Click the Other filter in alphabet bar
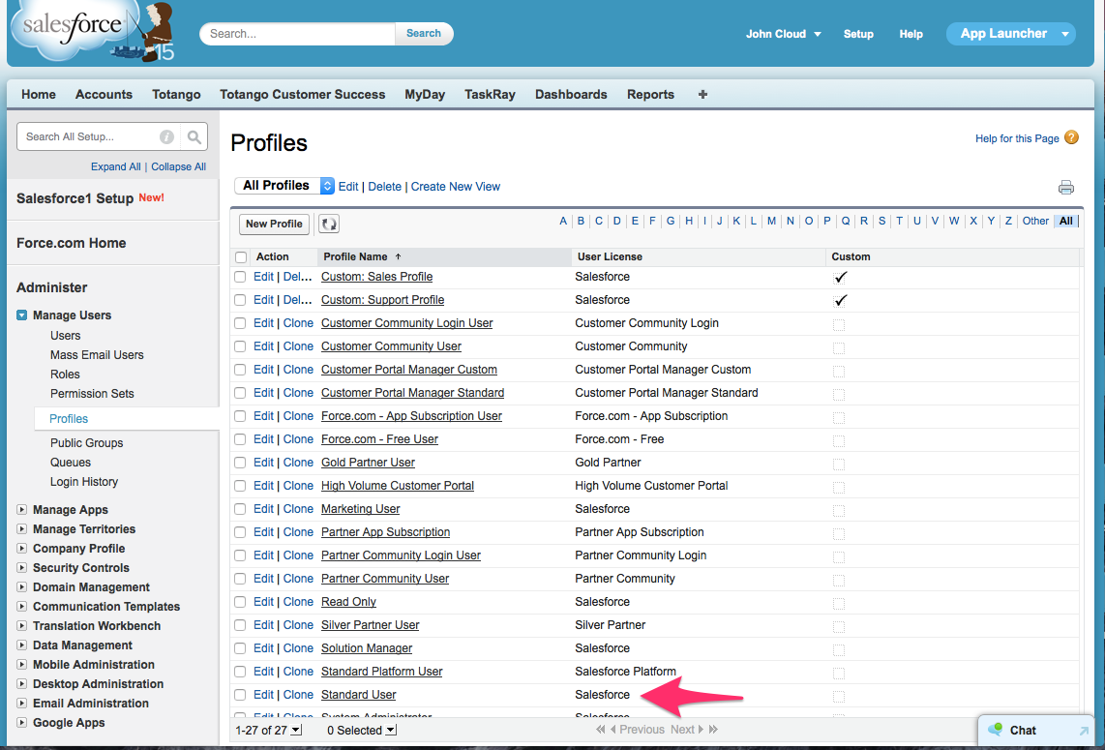The height and width of the screenshot is (750, 1105). (1035, 221)
